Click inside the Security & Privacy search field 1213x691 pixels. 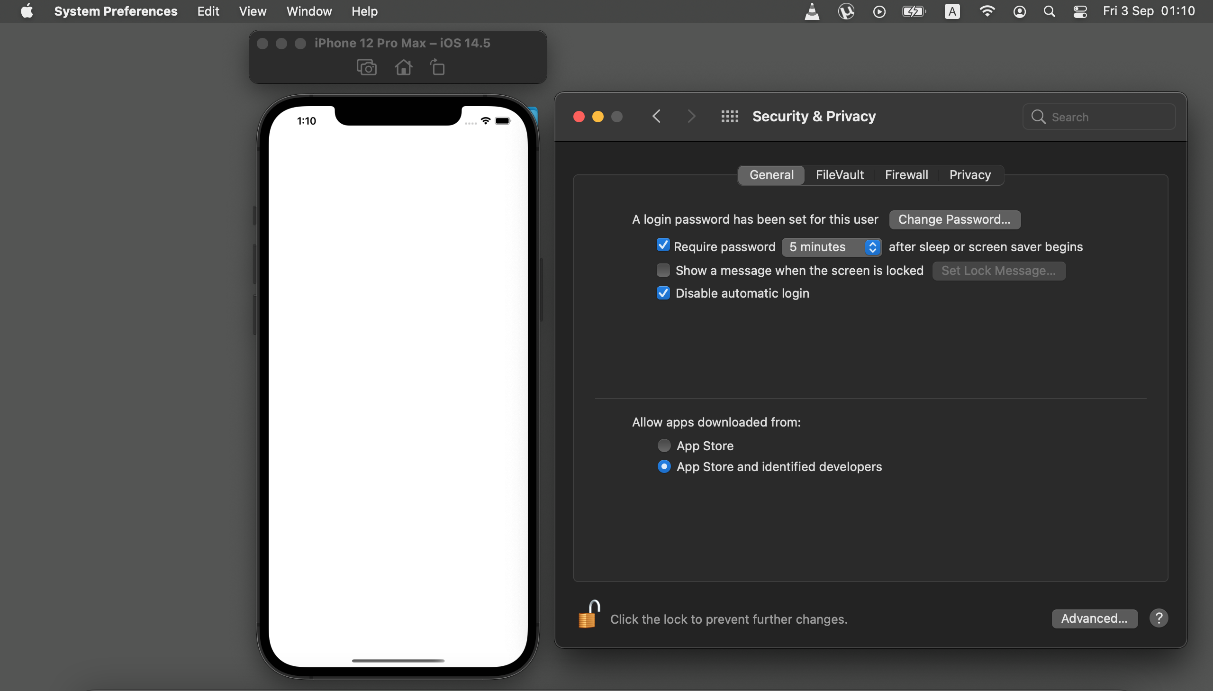tap(1098, 116)
